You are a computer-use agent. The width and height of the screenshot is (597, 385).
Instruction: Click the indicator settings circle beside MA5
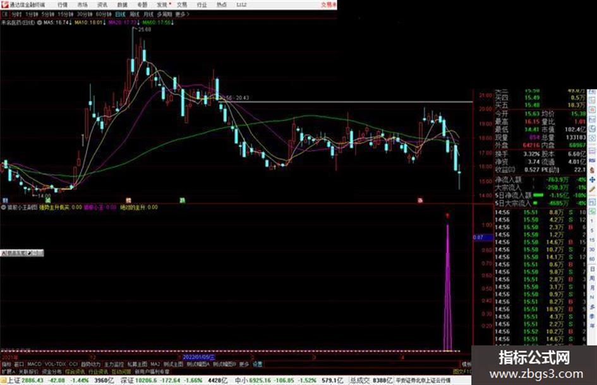(39, 23)
